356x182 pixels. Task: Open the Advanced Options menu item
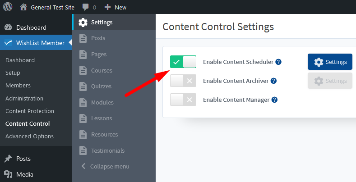pos(29,136)
